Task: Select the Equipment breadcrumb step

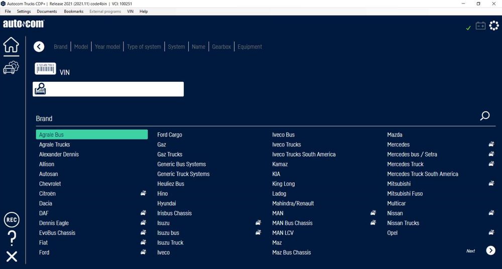Action: [x=249, y=47]
